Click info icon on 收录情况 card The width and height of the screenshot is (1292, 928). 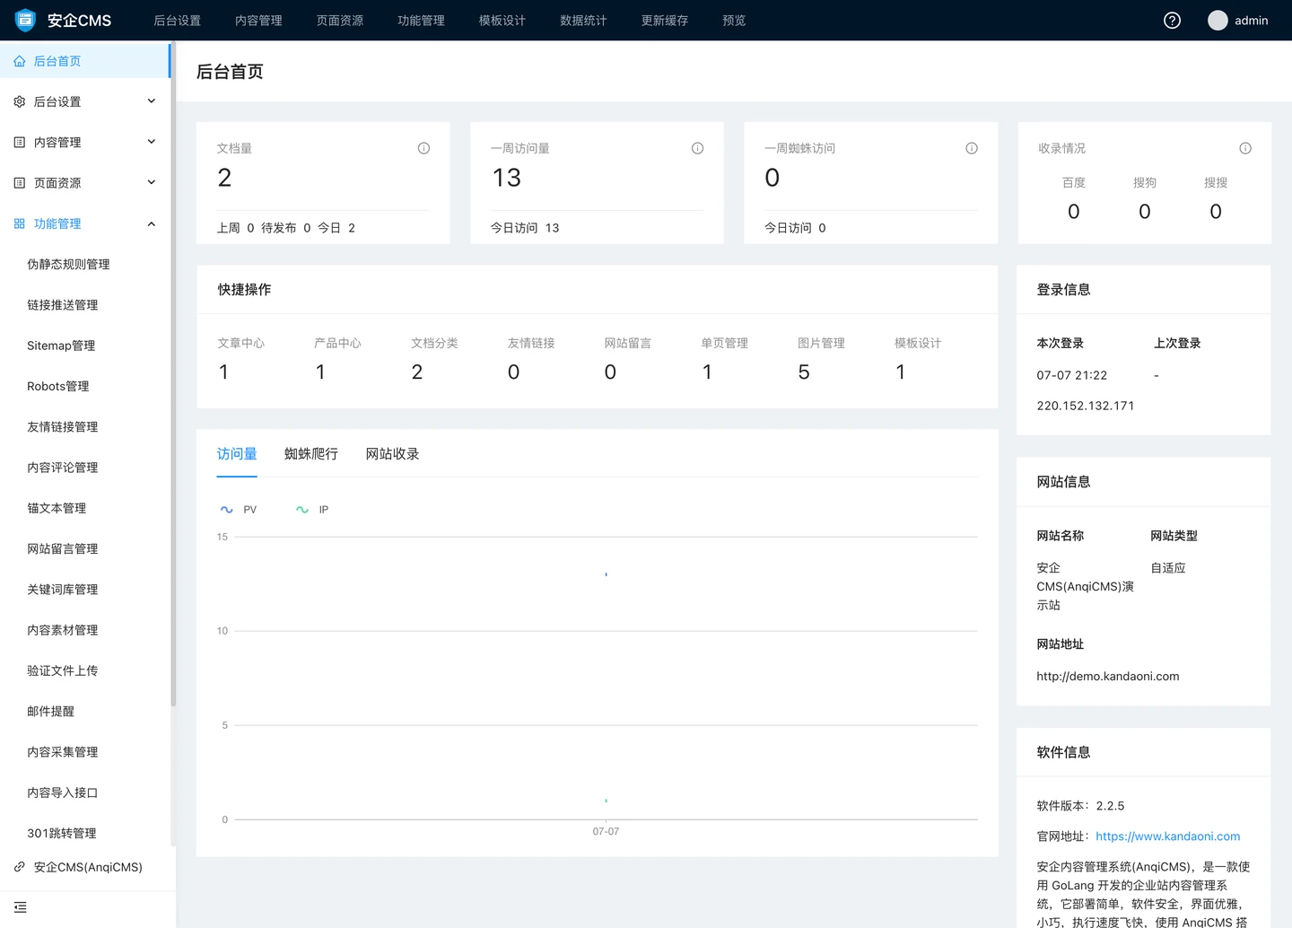click(1244, 148)
